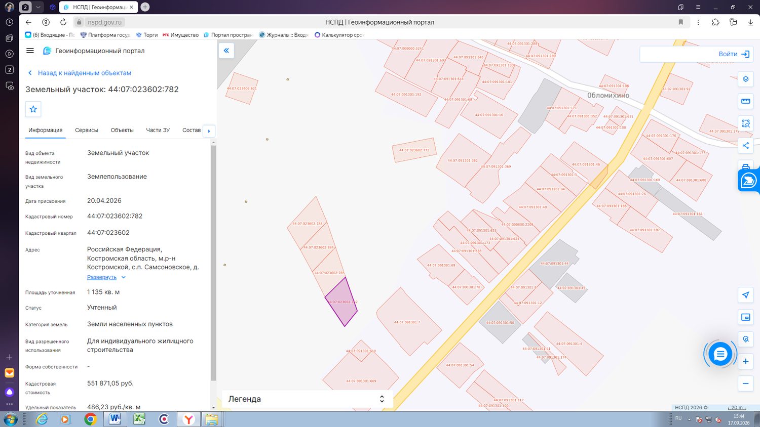Open the Состав tab
The width and height of the screenshot is (760, 427).
(192, 130)
